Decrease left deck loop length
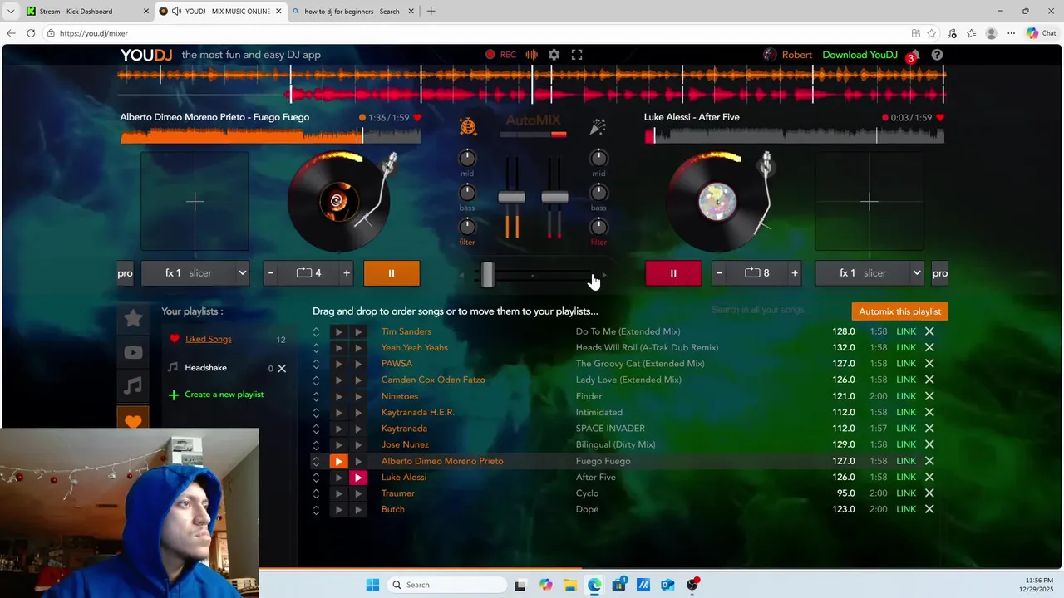Image resolution: width=1064 pixels, height=598 pixels. point(270,273)
